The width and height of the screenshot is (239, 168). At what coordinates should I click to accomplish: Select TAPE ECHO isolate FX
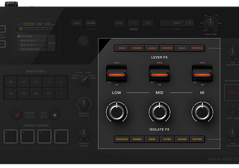(122, 139)
